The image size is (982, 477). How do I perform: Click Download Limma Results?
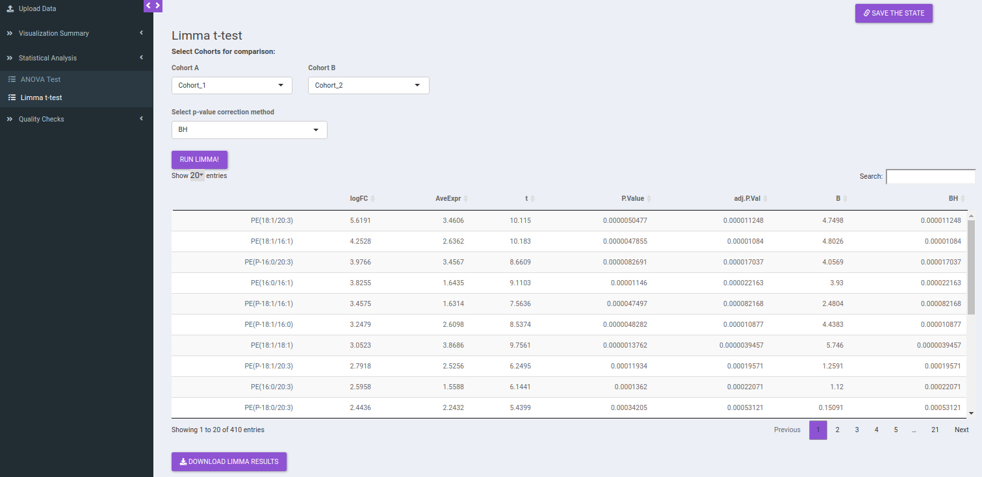pos(229,461)
